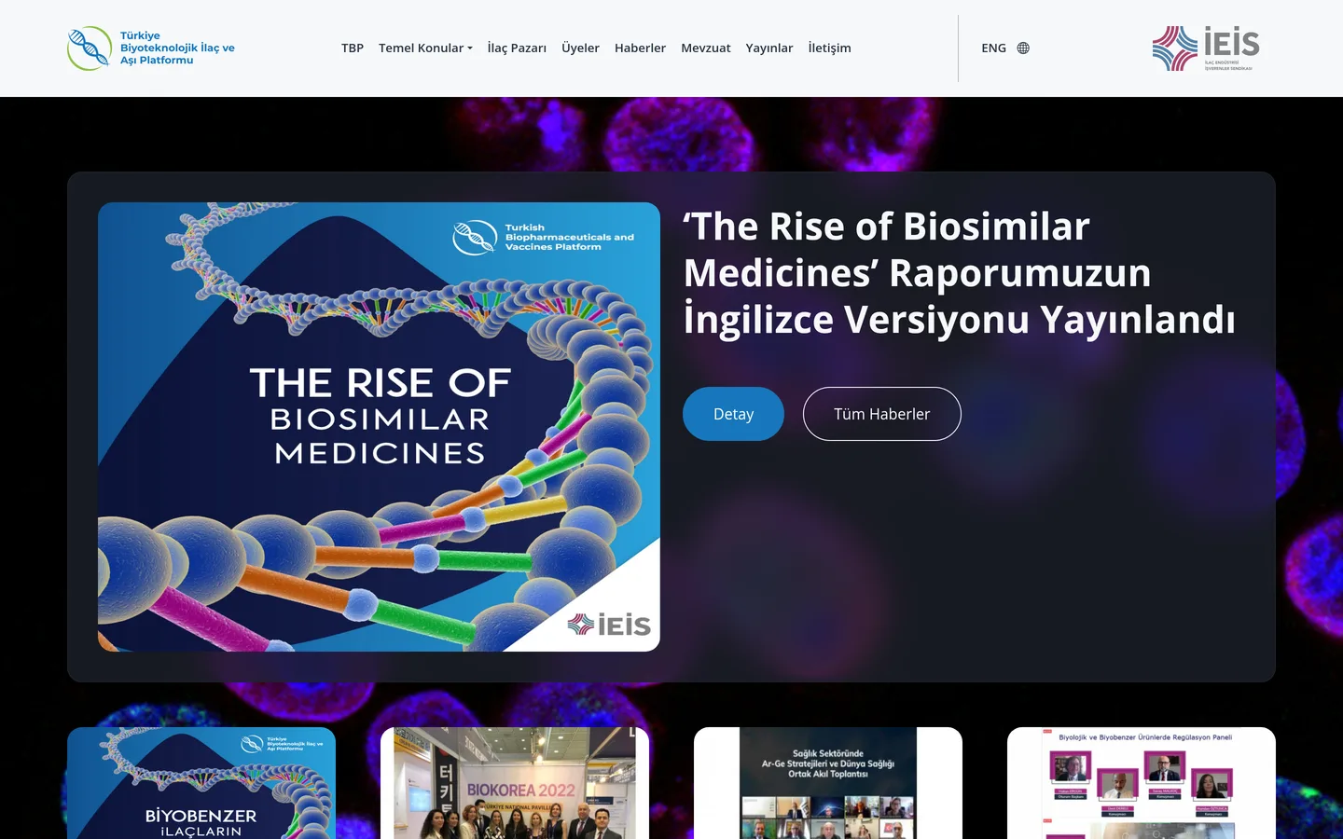Click the Detay button
The width and height of the screenshot is (1343, 839).
(x=733, y=414)
